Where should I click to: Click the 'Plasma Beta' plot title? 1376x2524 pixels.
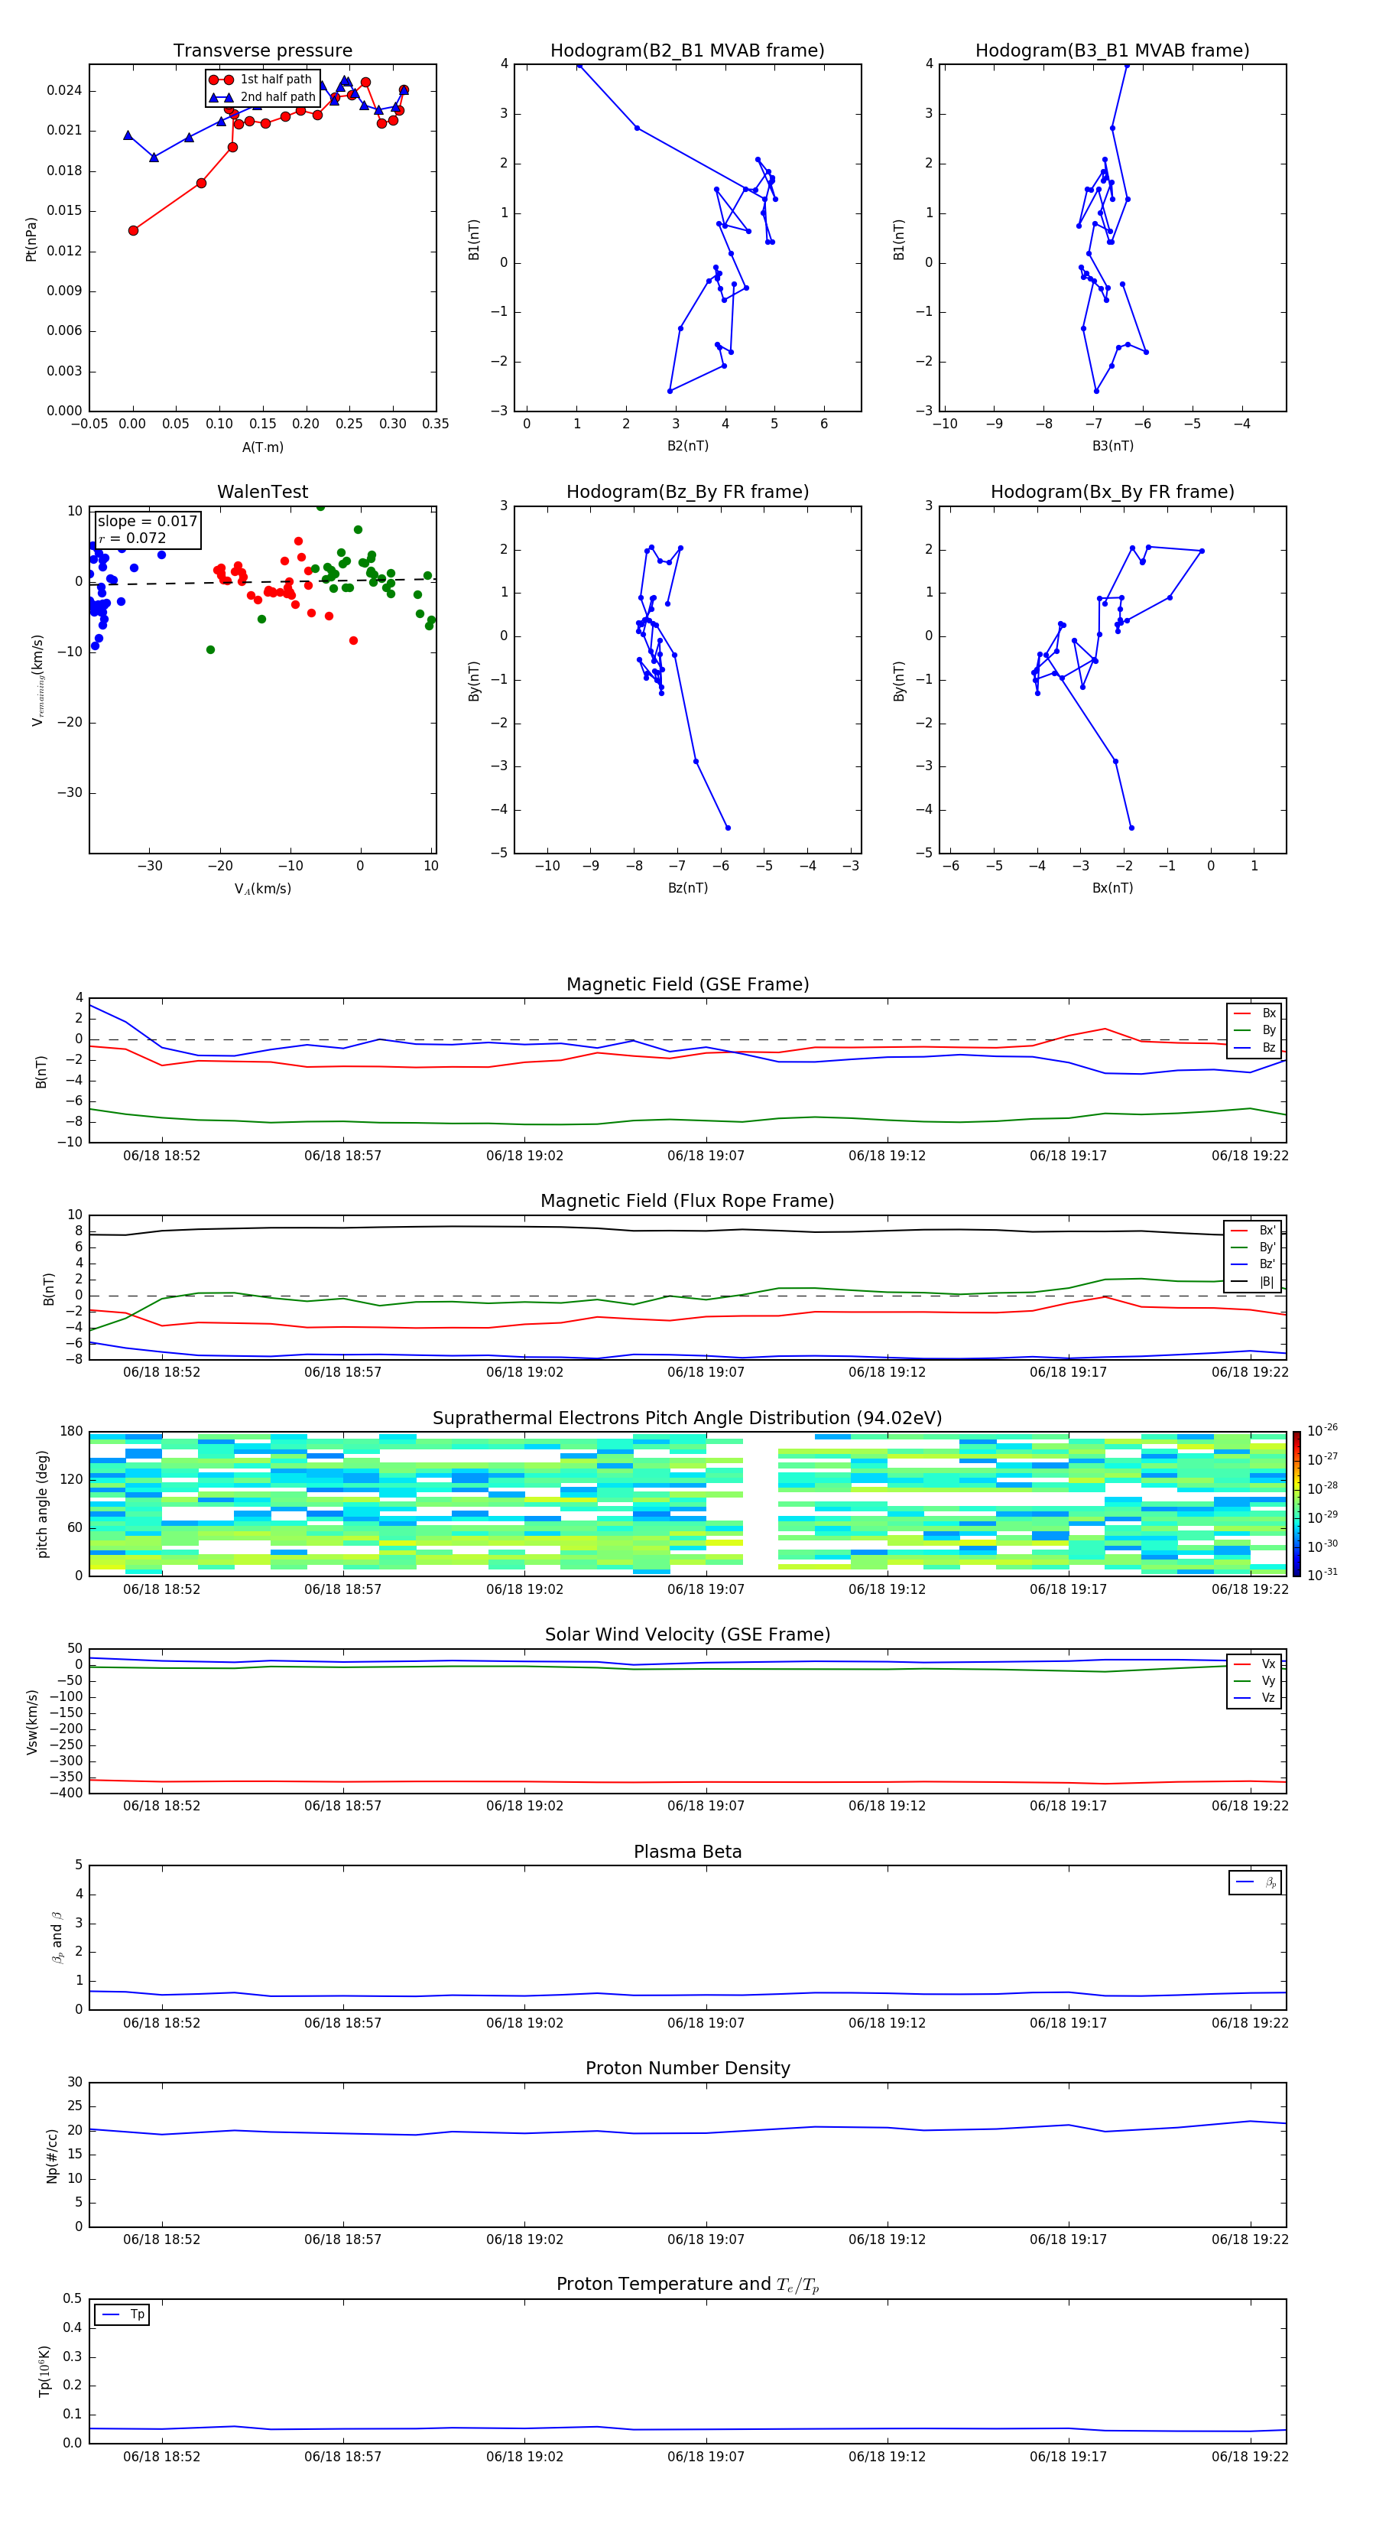(687, 1852)
